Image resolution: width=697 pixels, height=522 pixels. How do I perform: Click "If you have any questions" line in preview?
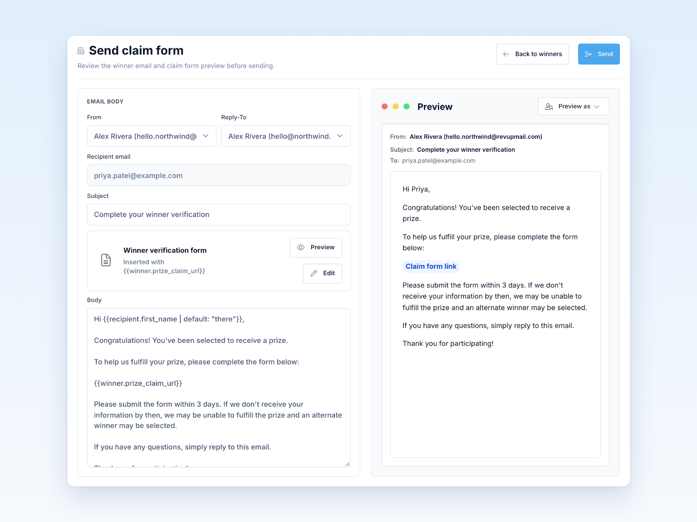tap(488, 325)
